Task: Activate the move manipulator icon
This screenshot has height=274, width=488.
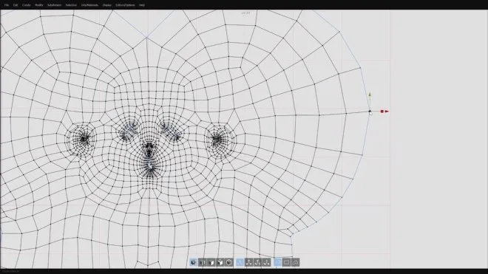Action: 249,262
